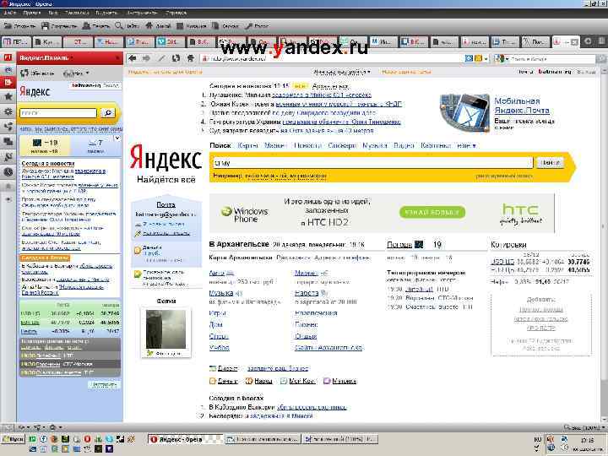
Task: Go forward with the navigation arrow
Action: coord(146,58)
